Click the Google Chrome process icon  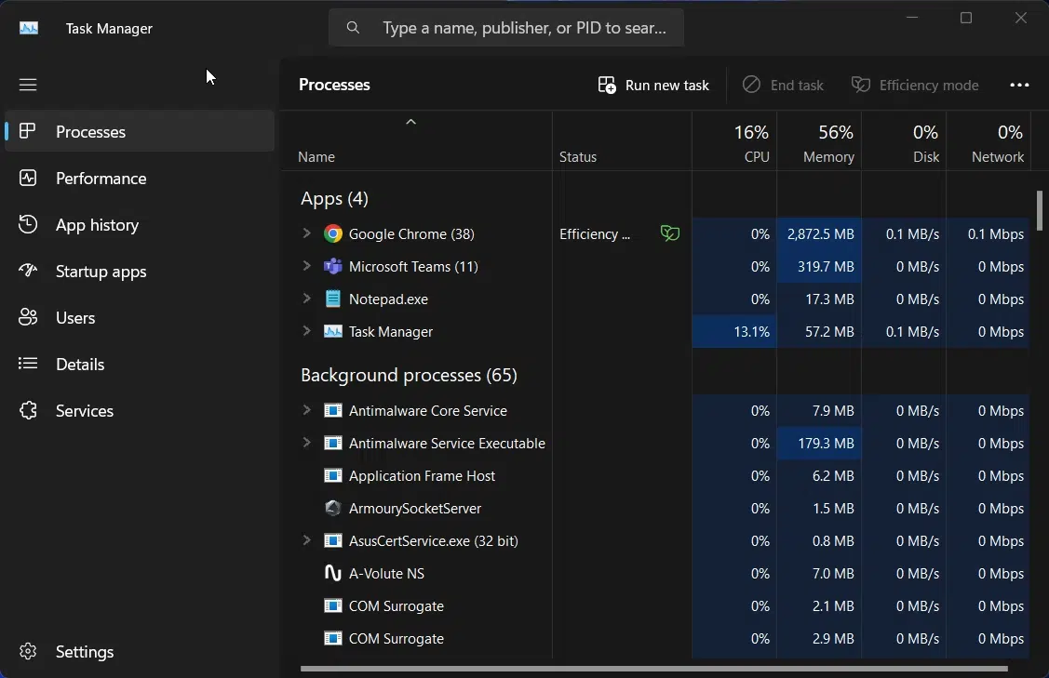[332, 233]
